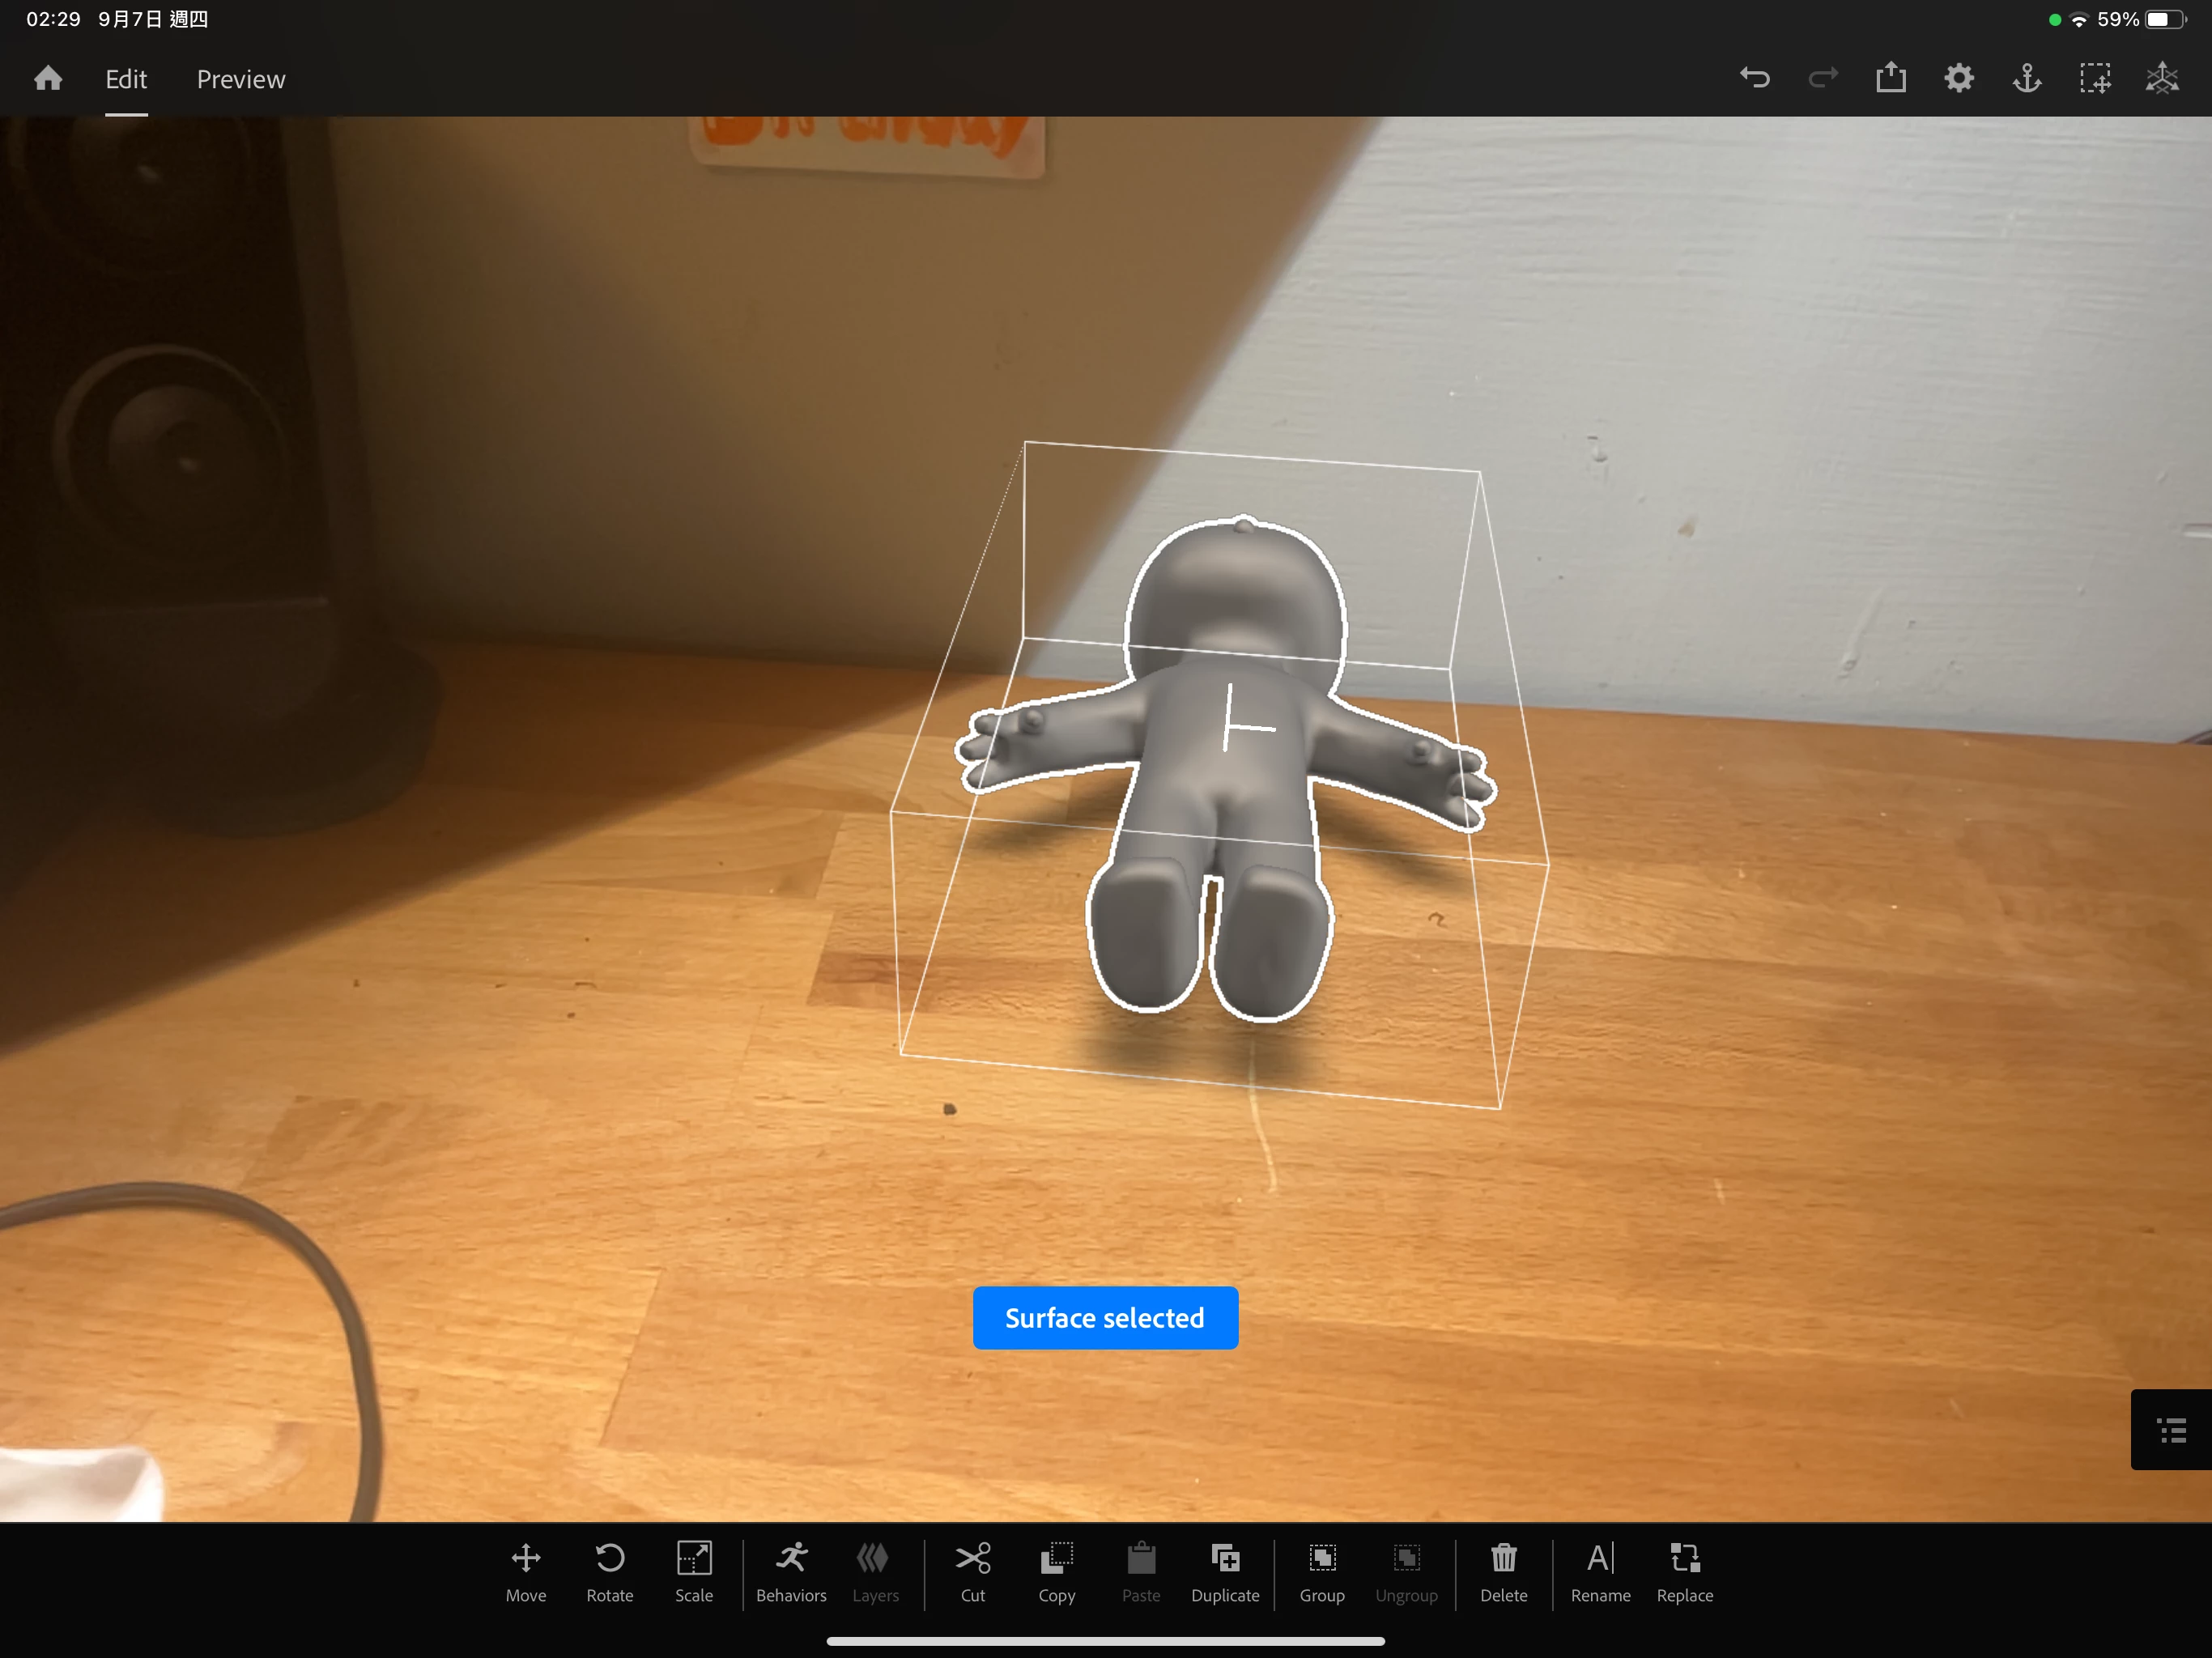Rename the selected object
This screenshot has width=2212, height=1658.
coord(1599,1571)
